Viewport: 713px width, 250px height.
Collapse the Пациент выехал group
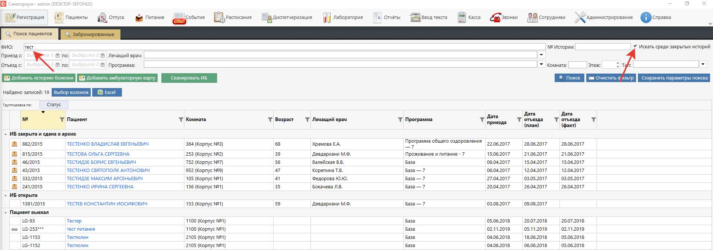point(6,212)
